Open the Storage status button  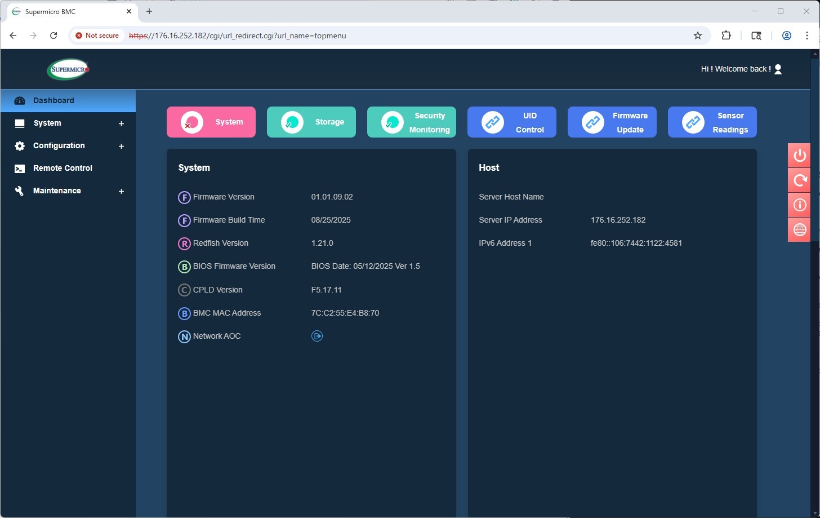311,122
